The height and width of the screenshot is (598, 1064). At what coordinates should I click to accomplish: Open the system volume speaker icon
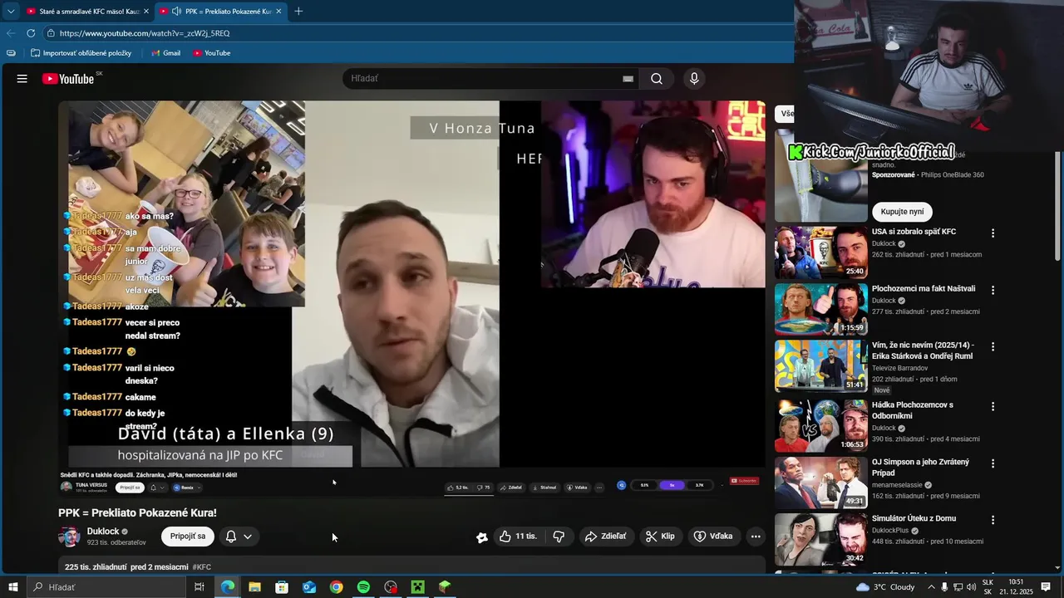click(971, 587)
